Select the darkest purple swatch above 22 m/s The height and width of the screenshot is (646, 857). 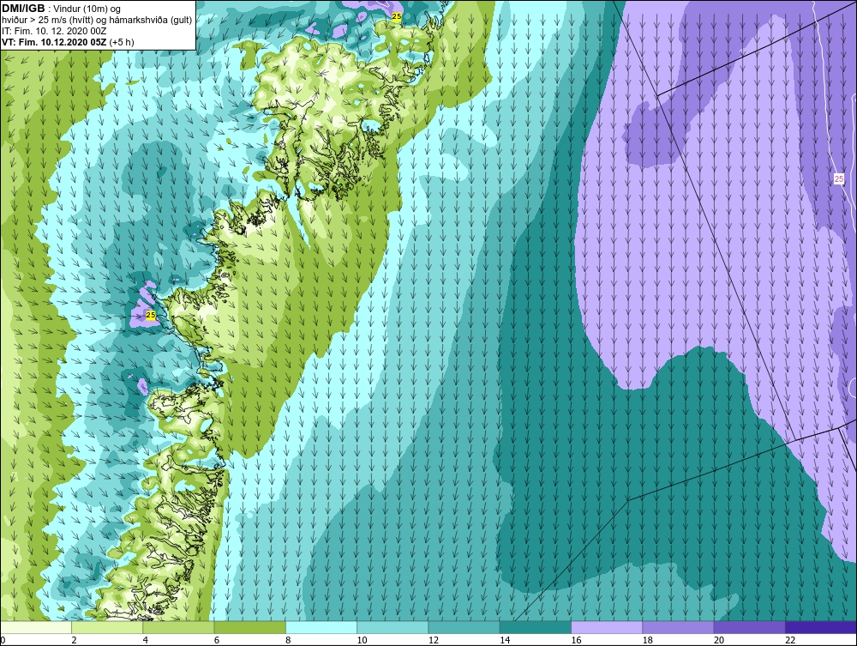coord(820,627)
